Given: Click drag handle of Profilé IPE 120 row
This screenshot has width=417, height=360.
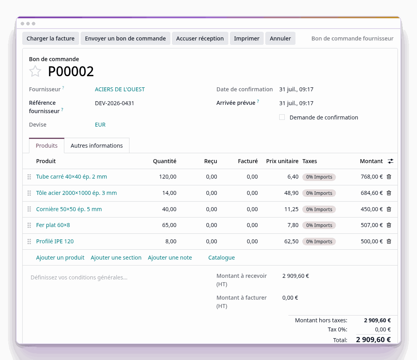Looking at the screenshot, I should [x=29, y=241].
